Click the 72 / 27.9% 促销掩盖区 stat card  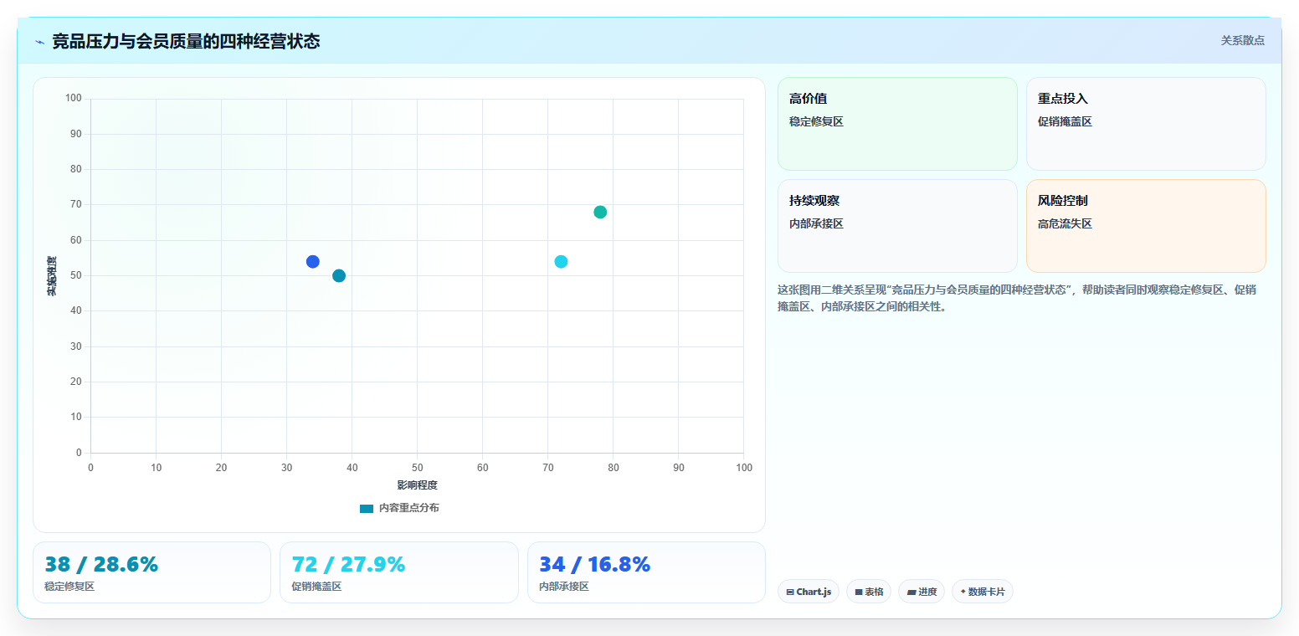(x=399, y=572)
